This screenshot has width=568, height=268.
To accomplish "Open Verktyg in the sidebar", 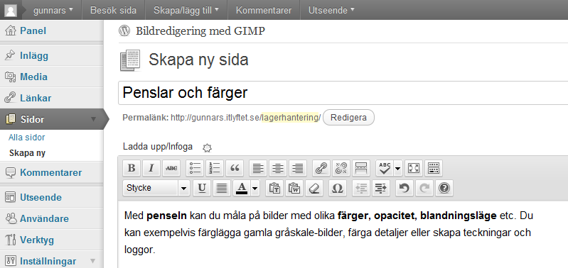I will [36, 240].
